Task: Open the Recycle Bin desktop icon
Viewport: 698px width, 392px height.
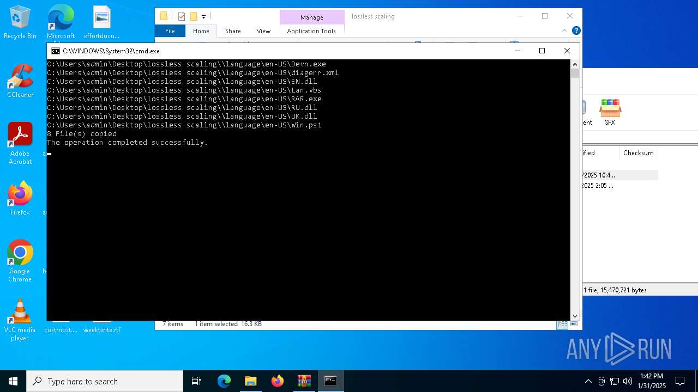Action: pyautogui.click(x=20, y=22)
